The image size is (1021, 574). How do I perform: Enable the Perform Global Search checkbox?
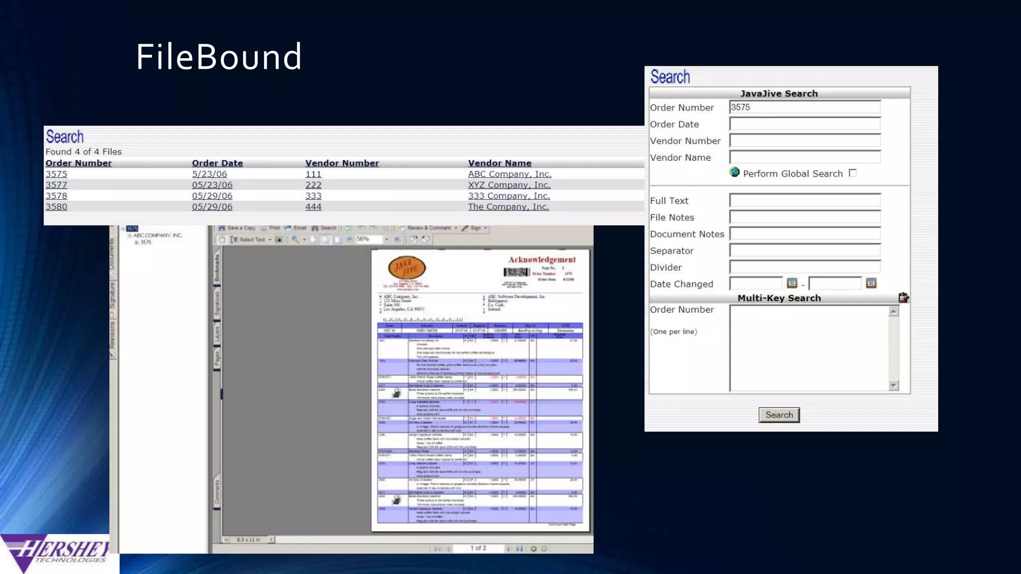click(x=853, y=173)
